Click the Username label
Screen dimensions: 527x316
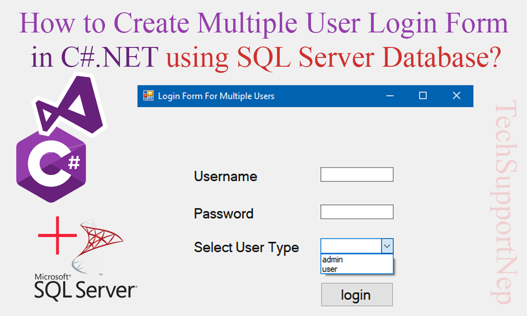pos(225,176)
